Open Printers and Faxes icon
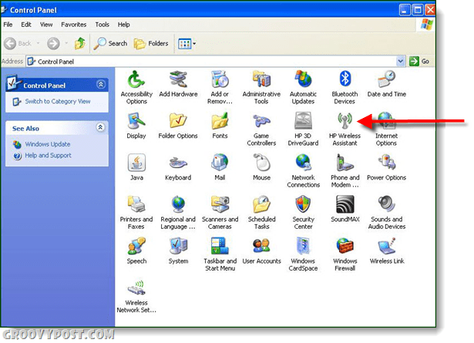Screen dimensions: 474x343 click(x=136, y=204)
